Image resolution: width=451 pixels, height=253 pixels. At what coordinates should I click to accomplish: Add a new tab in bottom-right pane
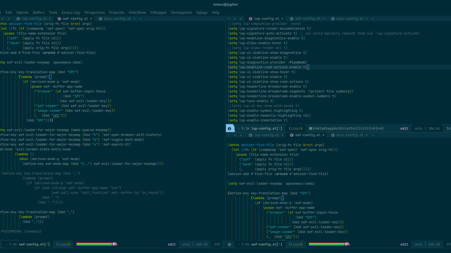coord(373,135)
